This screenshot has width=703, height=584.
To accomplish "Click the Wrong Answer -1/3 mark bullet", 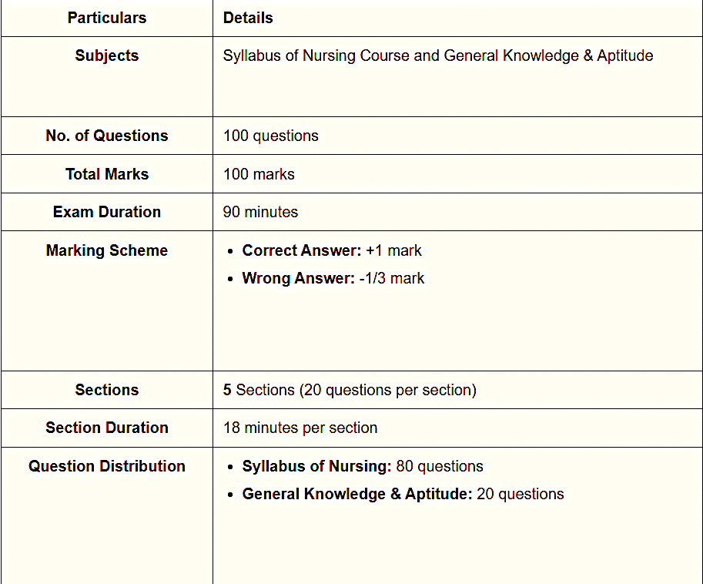I will 333,278.
